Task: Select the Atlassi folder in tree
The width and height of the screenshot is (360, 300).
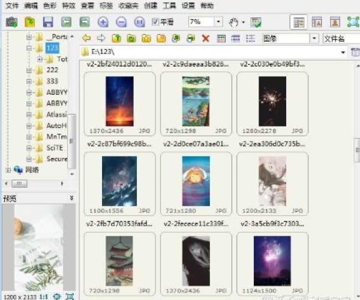Action: coord(57,115)
